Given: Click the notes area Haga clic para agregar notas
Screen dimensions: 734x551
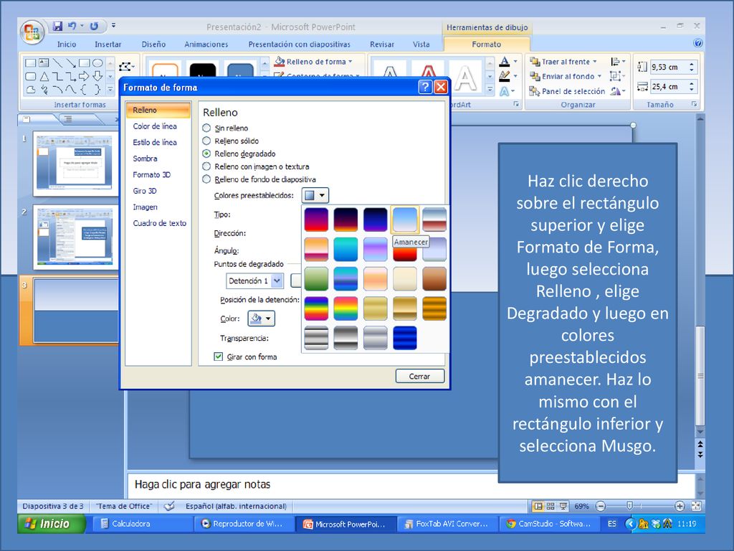Looking at the screenshot, I should [x=203, y=484].
